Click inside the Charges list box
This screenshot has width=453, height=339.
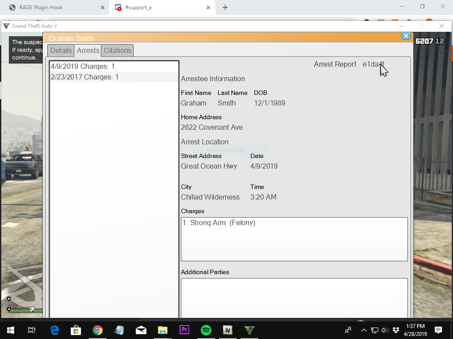point(294,239)
